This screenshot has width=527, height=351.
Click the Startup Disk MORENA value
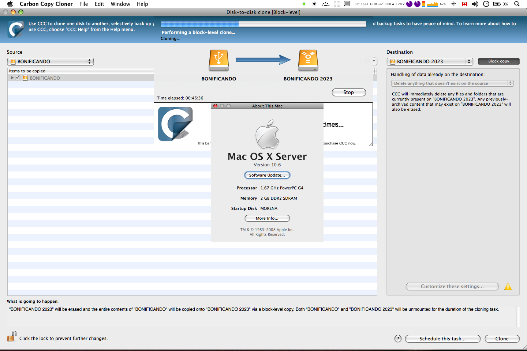269,208
